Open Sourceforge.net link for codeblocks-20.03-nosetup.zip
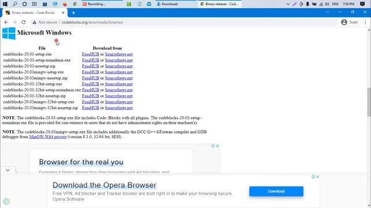 (119, 66)
